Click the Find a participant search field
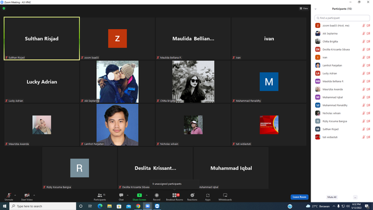 coord(342,18)
